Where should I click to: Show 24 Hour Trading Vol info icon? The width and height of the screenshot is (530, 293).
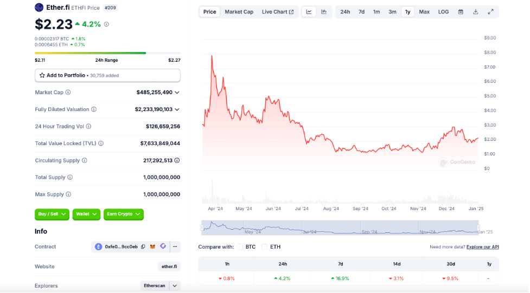pos(88,126)
